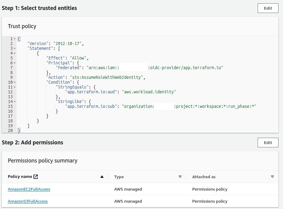This screenshot has height=209, width=283.
Task: Click line number 13 in editor gutter
Action: [10, 97]
